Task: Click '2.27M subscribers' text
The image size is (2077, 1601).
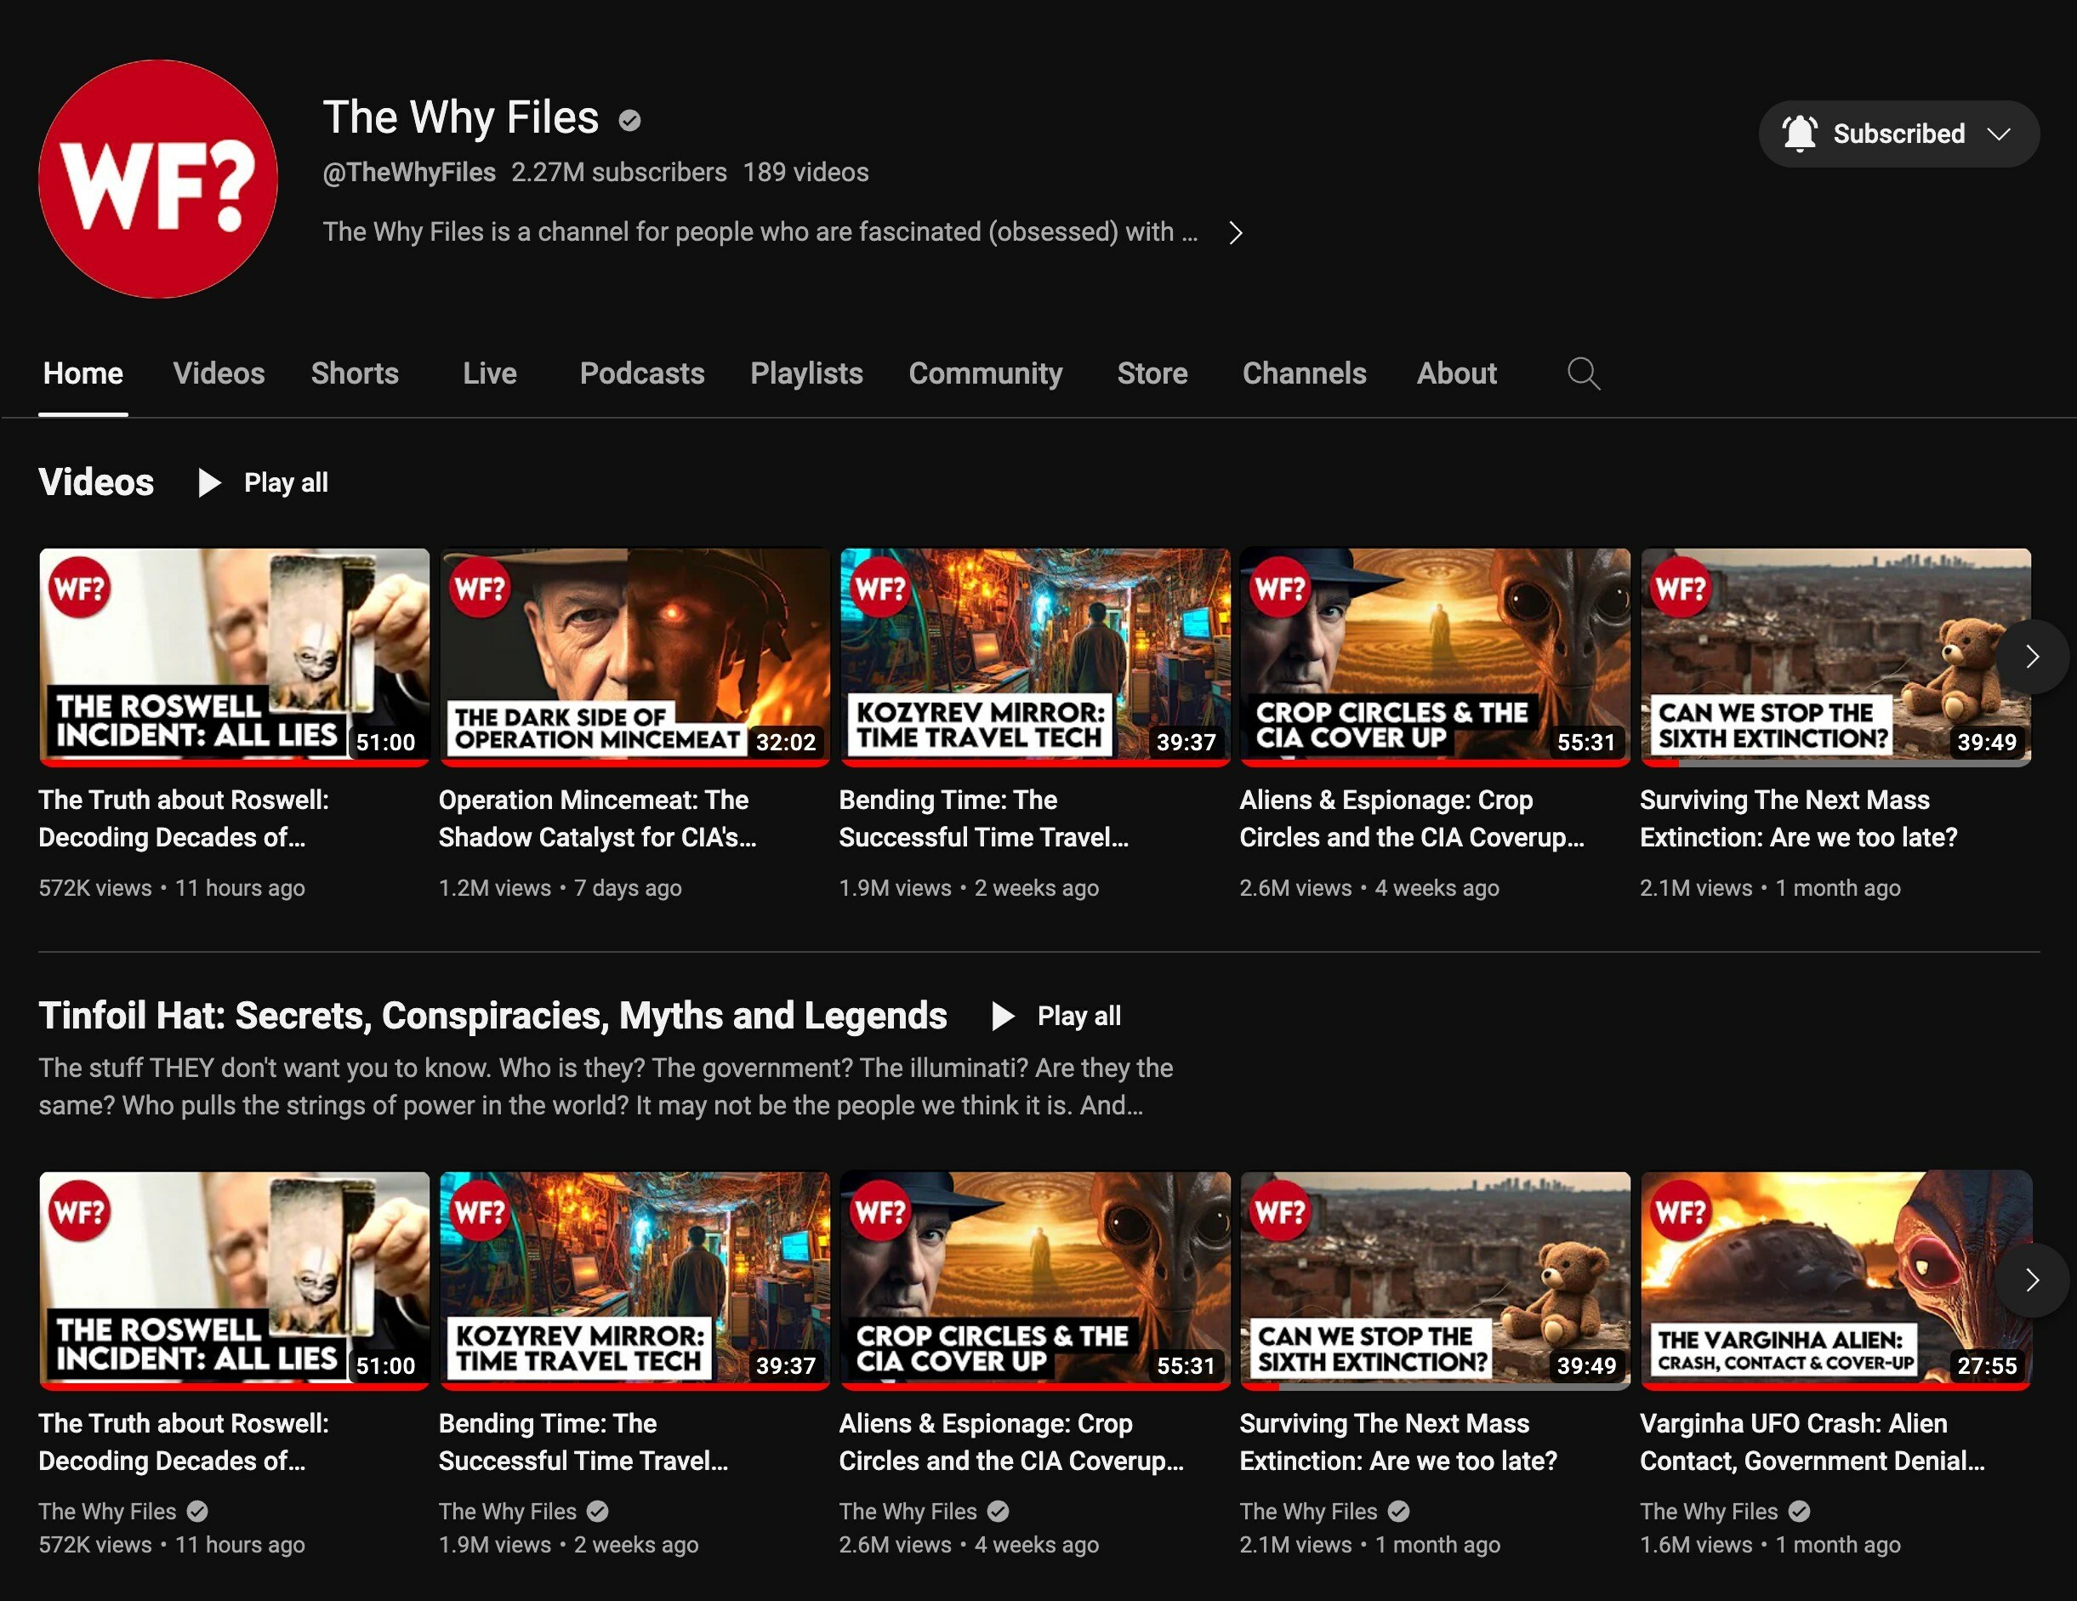Action: tap(619, 172)
